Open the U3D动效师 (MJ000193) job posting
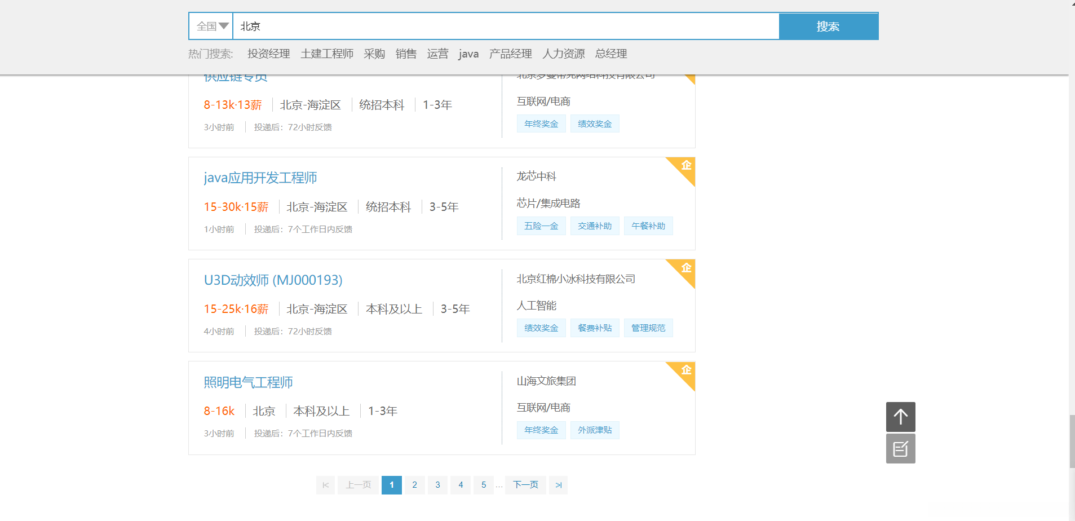 (x=273, y=280)
